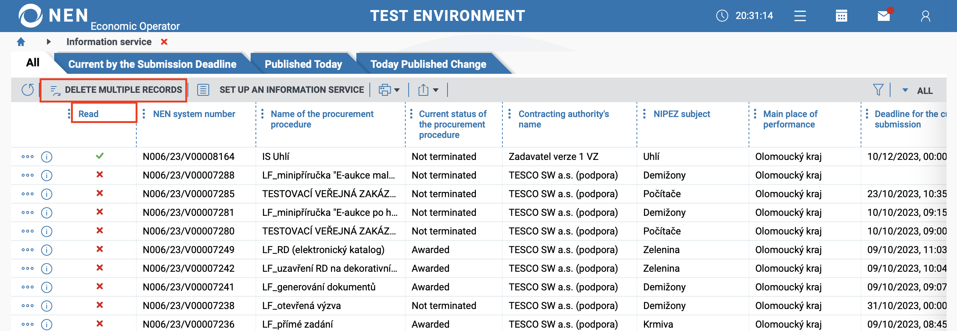Toggle read mark for N006/23/V00007285

(99, 193)
